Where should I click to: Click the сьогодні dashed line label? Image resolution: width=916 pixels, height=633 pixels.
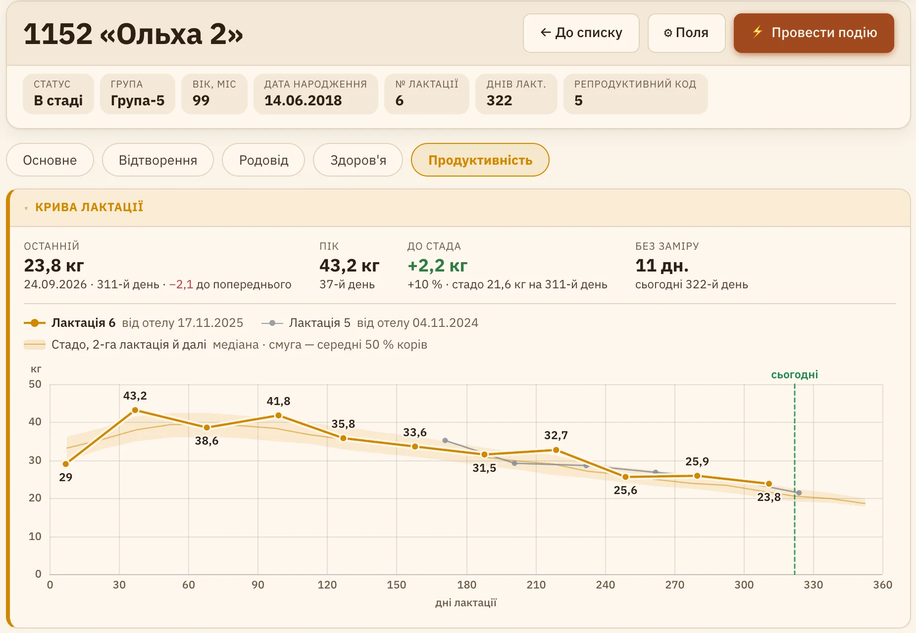click(794, 375)
